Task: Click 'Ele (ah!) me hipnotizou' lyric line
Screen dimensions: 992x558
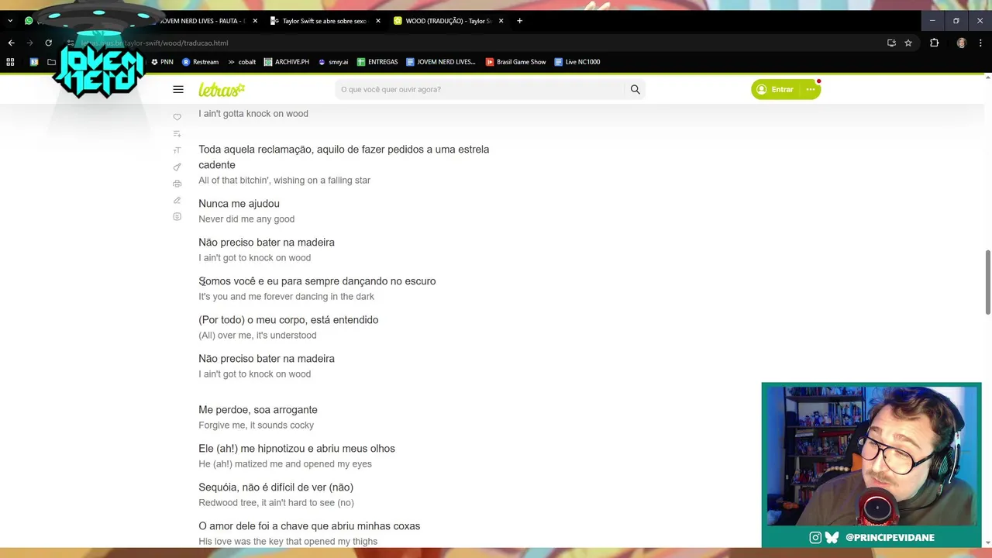Action: click(x=297, y=448)
